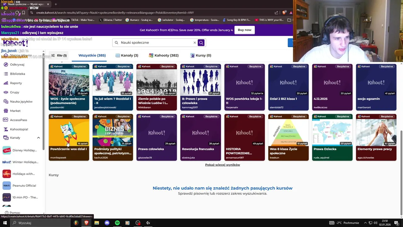Switch to the Kanały (3) tab
Viewport: 403px width, 227px height.
(x=127, y=55)
